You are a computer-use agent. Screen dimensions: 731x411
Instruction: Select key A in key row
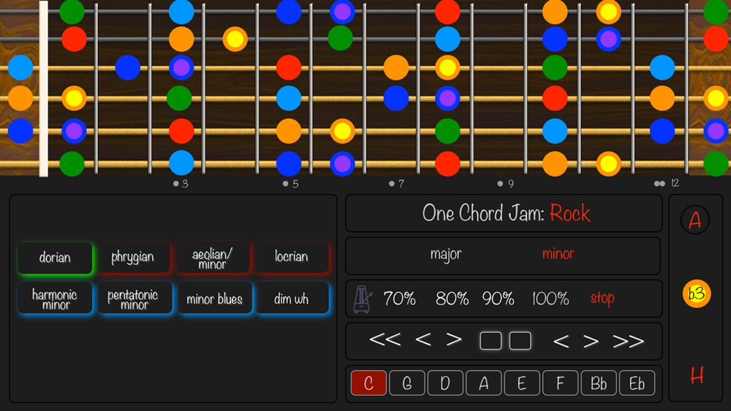click(483, 383)
